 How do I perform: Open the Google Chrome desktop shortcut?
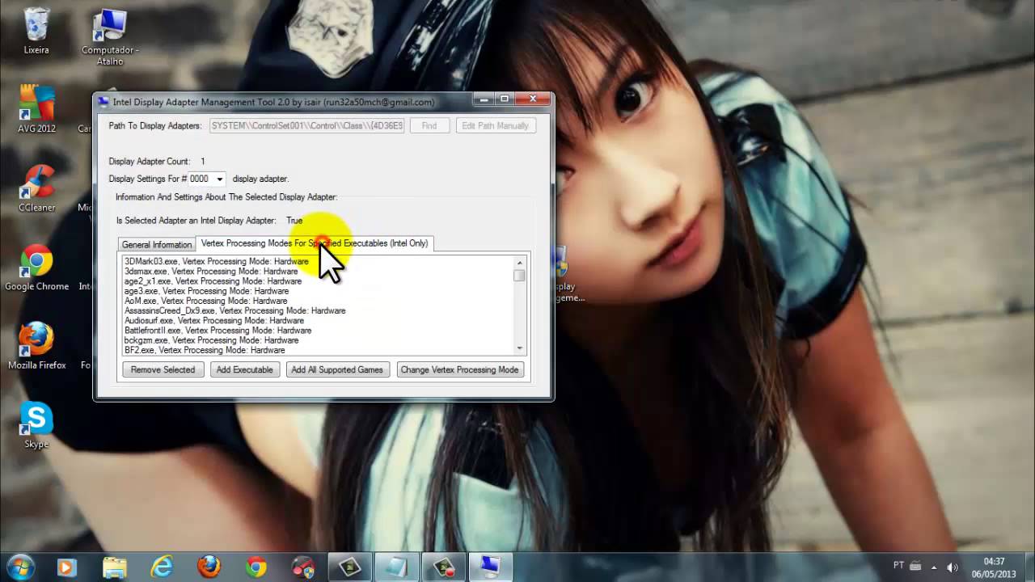click(x=36, y=267)
